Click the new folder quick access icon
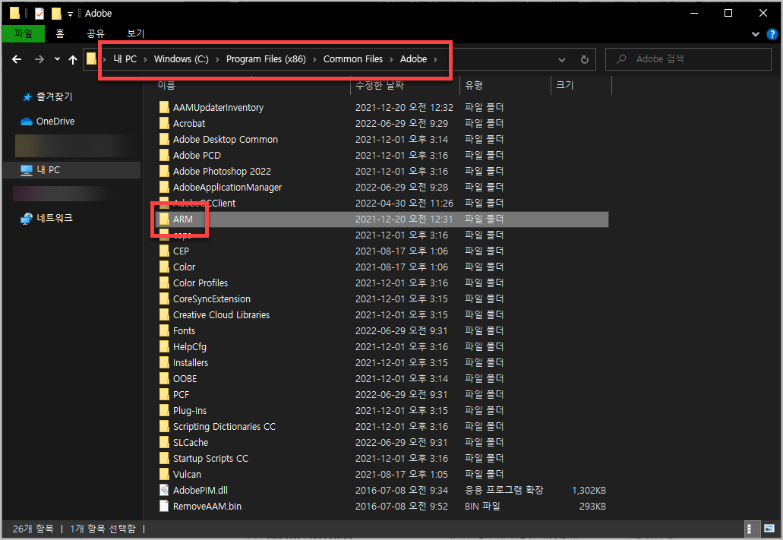783x540 pixels. (x=56, y=14)
